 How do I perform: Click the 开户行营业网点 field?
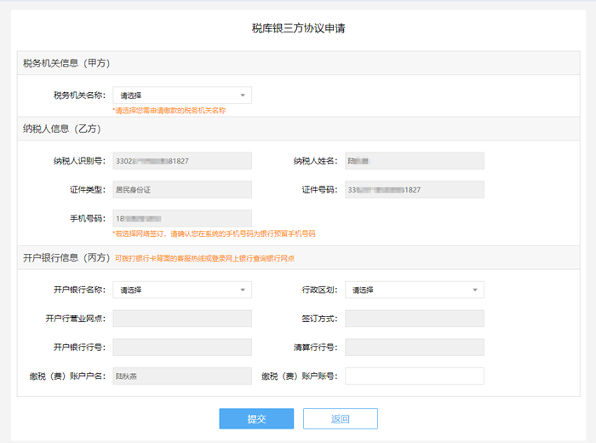click(181, 319)
